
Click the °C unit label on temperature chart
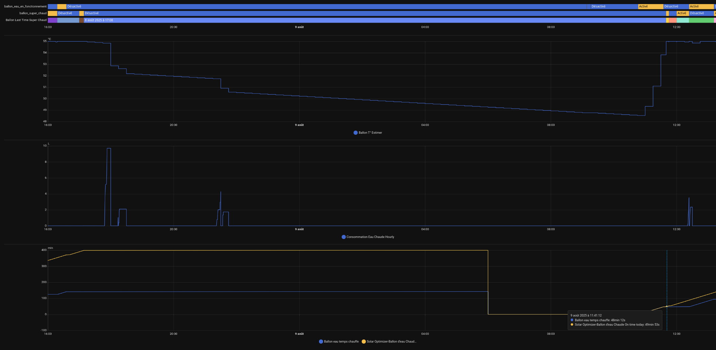click(x=49, y=39)
